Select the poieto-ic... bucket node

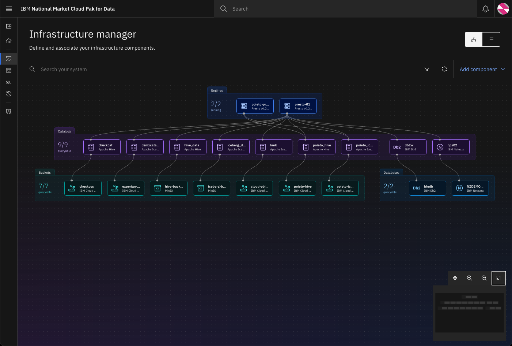click(340, 188)
